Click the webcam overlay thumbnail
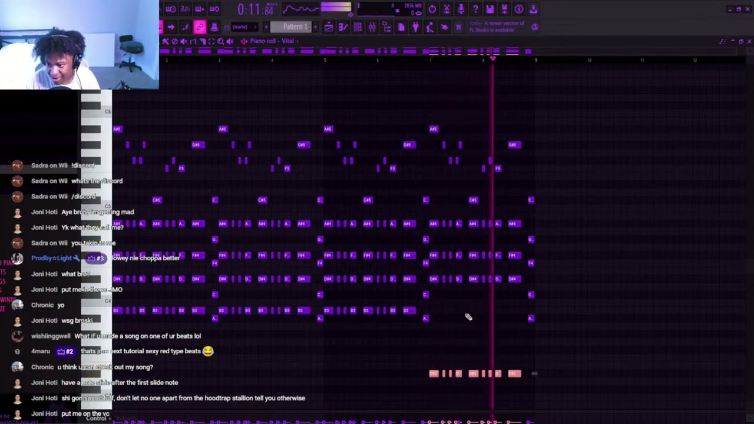 click(x=80, y=44)
